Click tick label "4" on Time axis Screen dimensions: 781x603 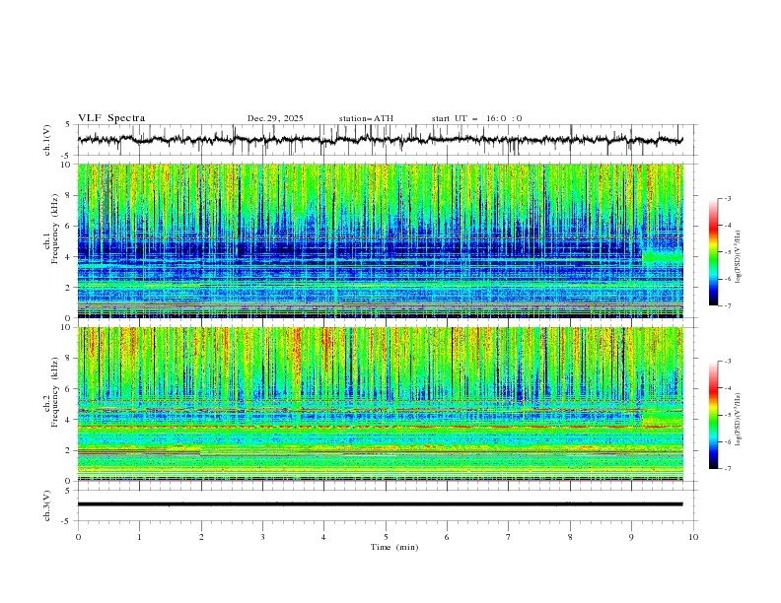[x=323, y=537]
